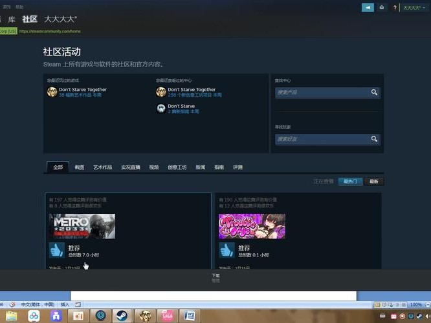431x323 pixels.
Task: Open the presentation app in taskbar
Action: click(x=78, y=316)
